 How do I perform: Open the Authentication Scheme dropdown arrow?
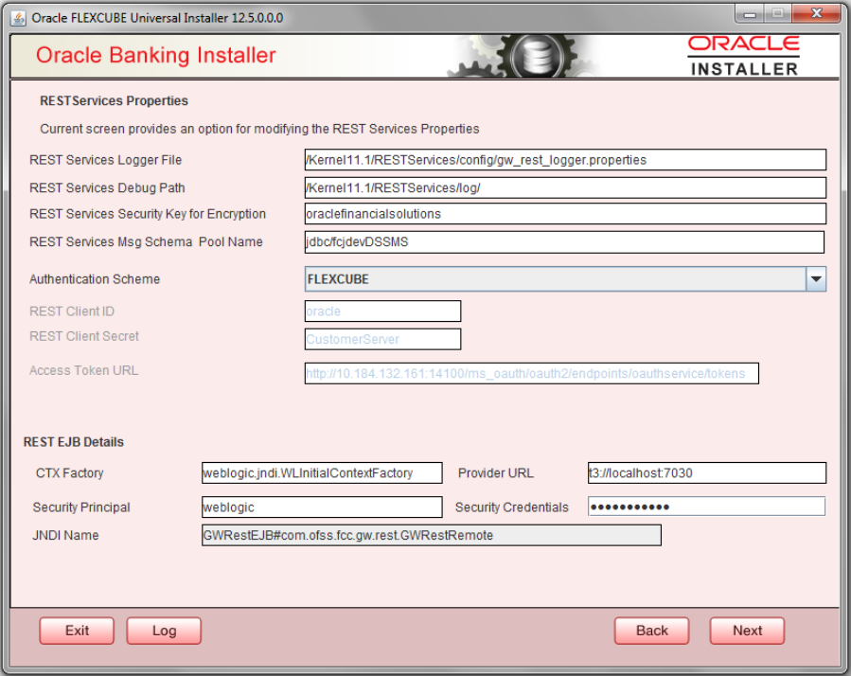pos(816,279)
